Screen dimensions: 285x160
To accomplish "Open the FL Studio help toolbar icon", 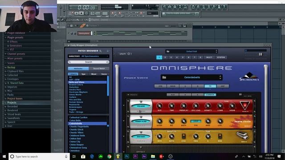I will click(224, 7).
